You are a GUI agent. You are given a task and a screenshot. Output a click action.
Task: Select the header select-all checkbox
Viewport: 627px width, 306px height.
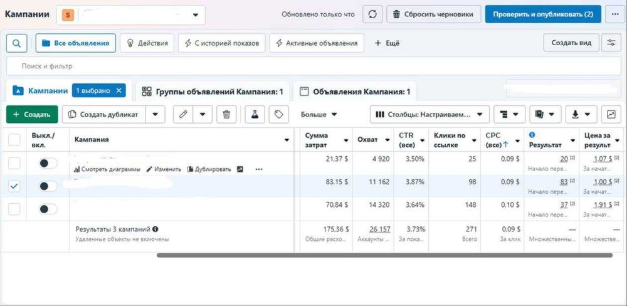click(14, 140)
